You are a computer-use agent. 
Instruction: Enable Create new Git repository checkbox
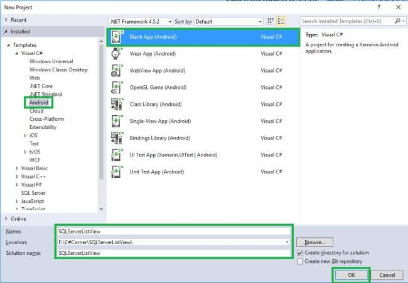pyautogui.click(x=300, y=262)
